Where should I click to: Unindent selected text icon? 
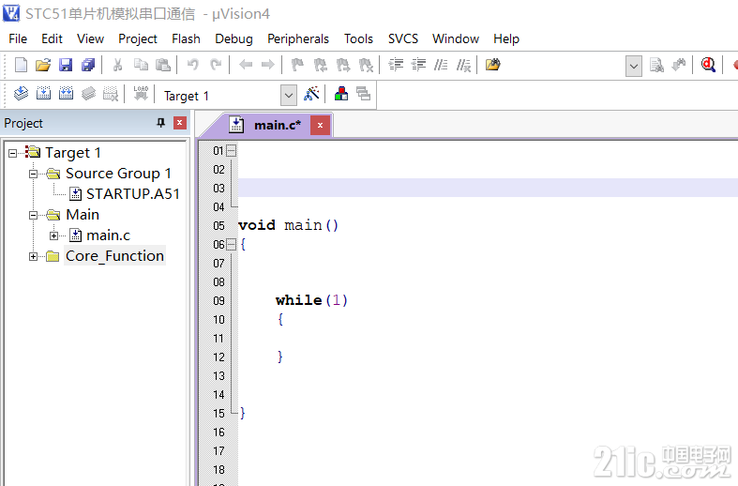tap(418, 65)
